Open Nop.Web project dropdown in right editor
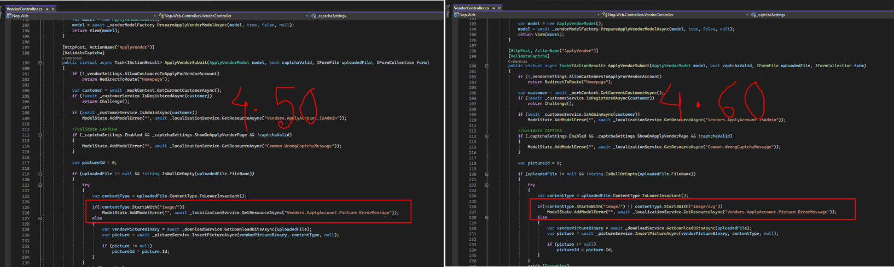This screenshot has height=267, width=894. point(527,15)
